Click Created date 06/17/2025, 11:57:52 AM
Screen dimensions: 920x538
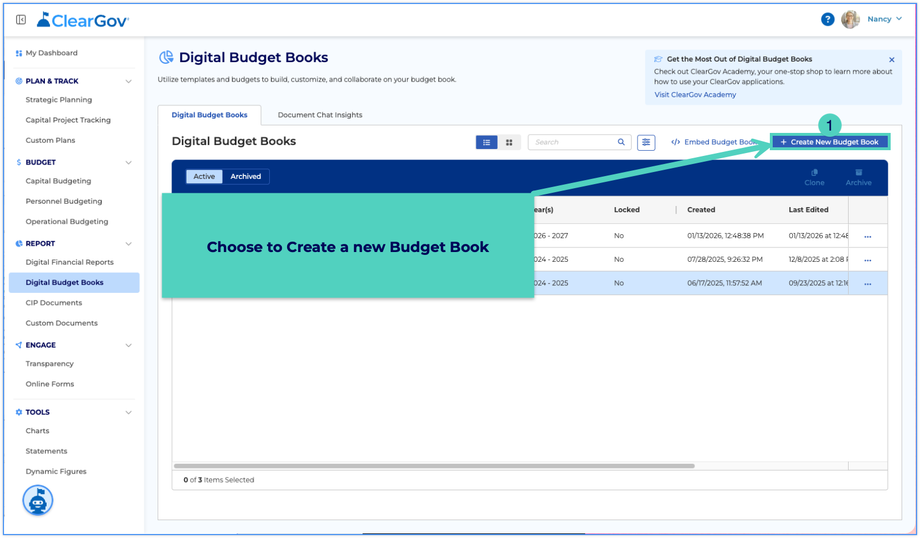point(724,283)
